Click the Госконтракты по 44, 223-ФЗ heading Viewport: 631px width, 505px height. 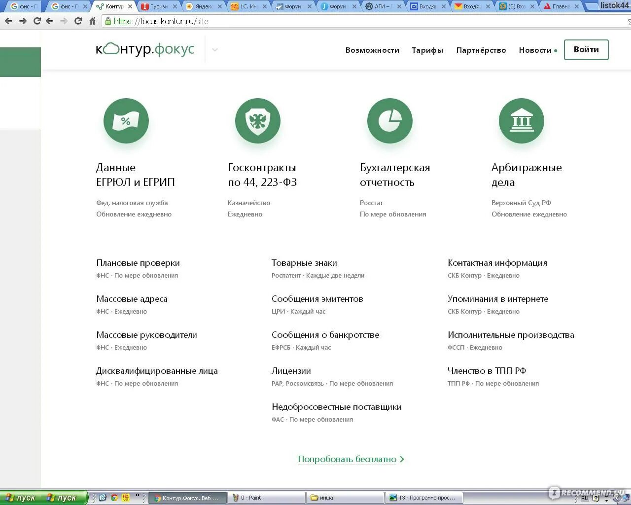(x=262, y=175)
